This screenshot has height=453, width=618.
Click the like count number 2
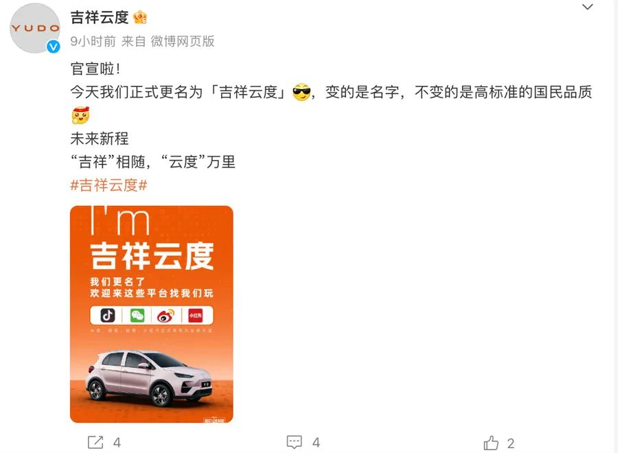point(511,443)
